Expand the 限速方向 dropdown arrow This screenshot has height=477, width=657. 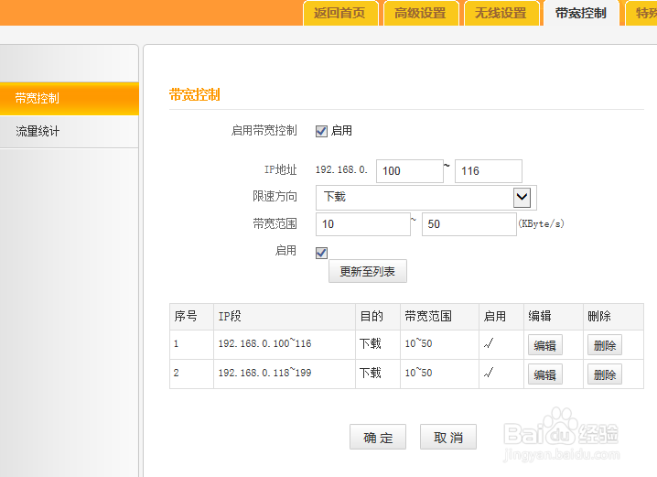tap(522, 198)
